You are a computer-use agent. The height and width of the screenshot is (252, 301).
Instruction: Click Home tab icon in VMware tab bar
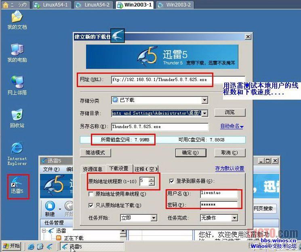click(x=6, y=5)
